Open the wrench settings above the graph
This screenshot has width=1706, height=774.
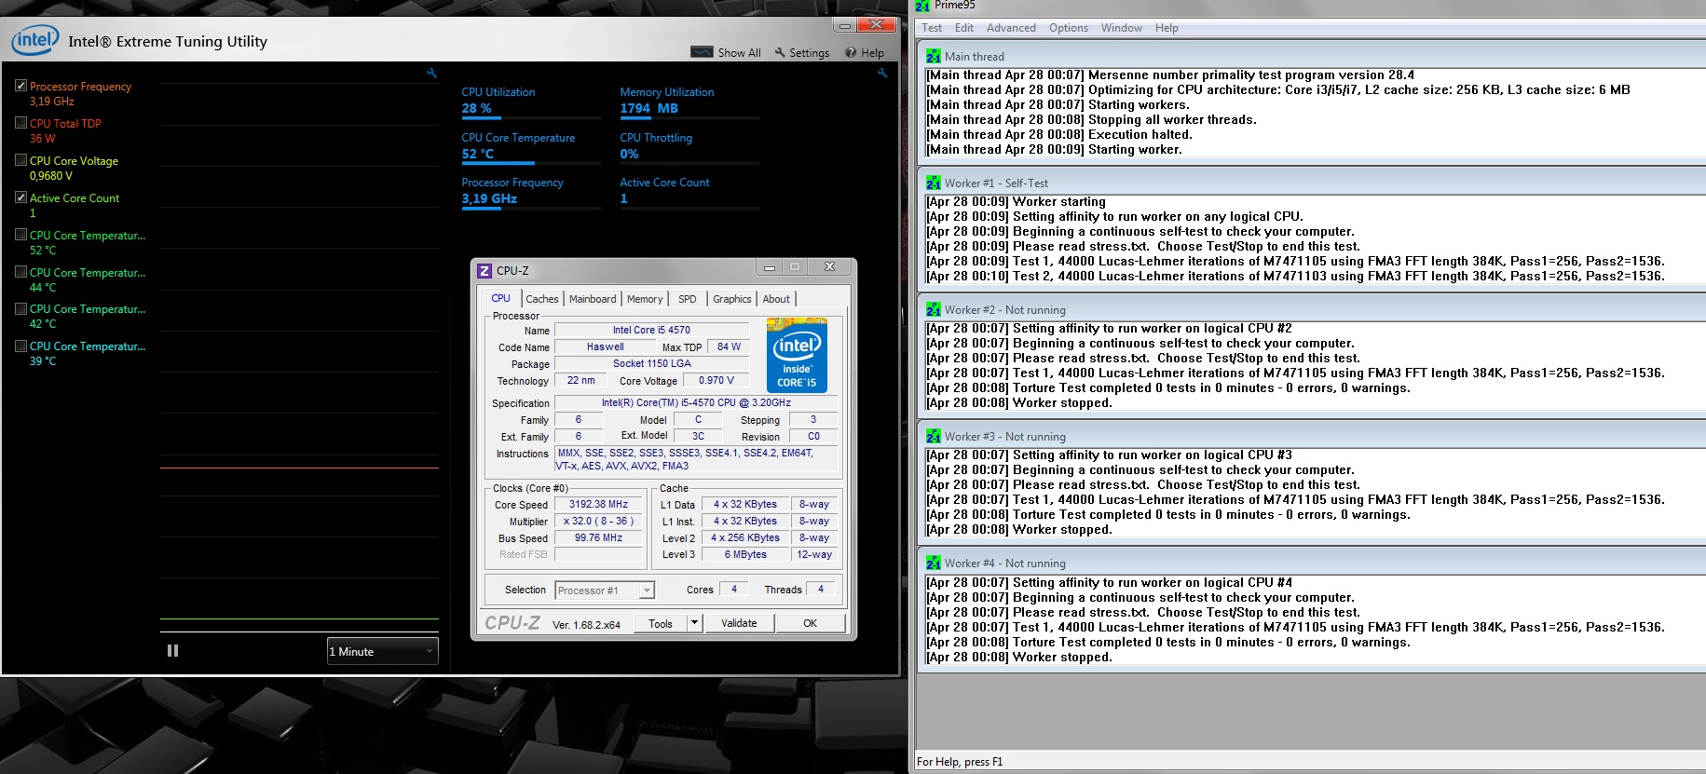click(x=431, y=73)
